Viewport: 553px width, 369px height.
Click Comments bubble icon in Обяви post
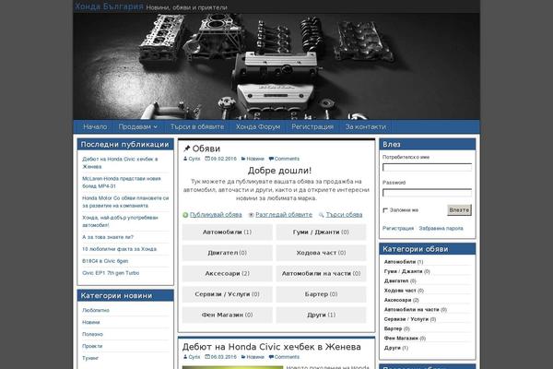pos(271,159)
